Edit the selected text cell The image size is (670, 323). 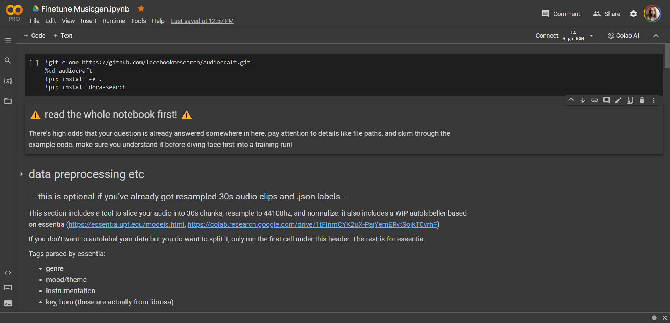tap(618, 100)
